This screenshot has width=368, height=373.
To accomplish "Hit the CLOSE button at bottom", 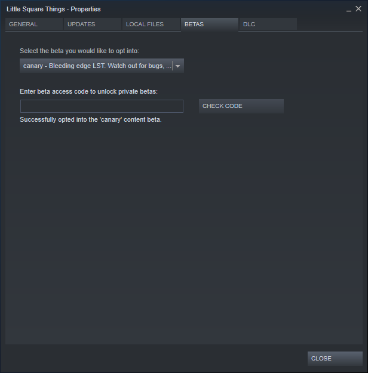I will (335, 359).
